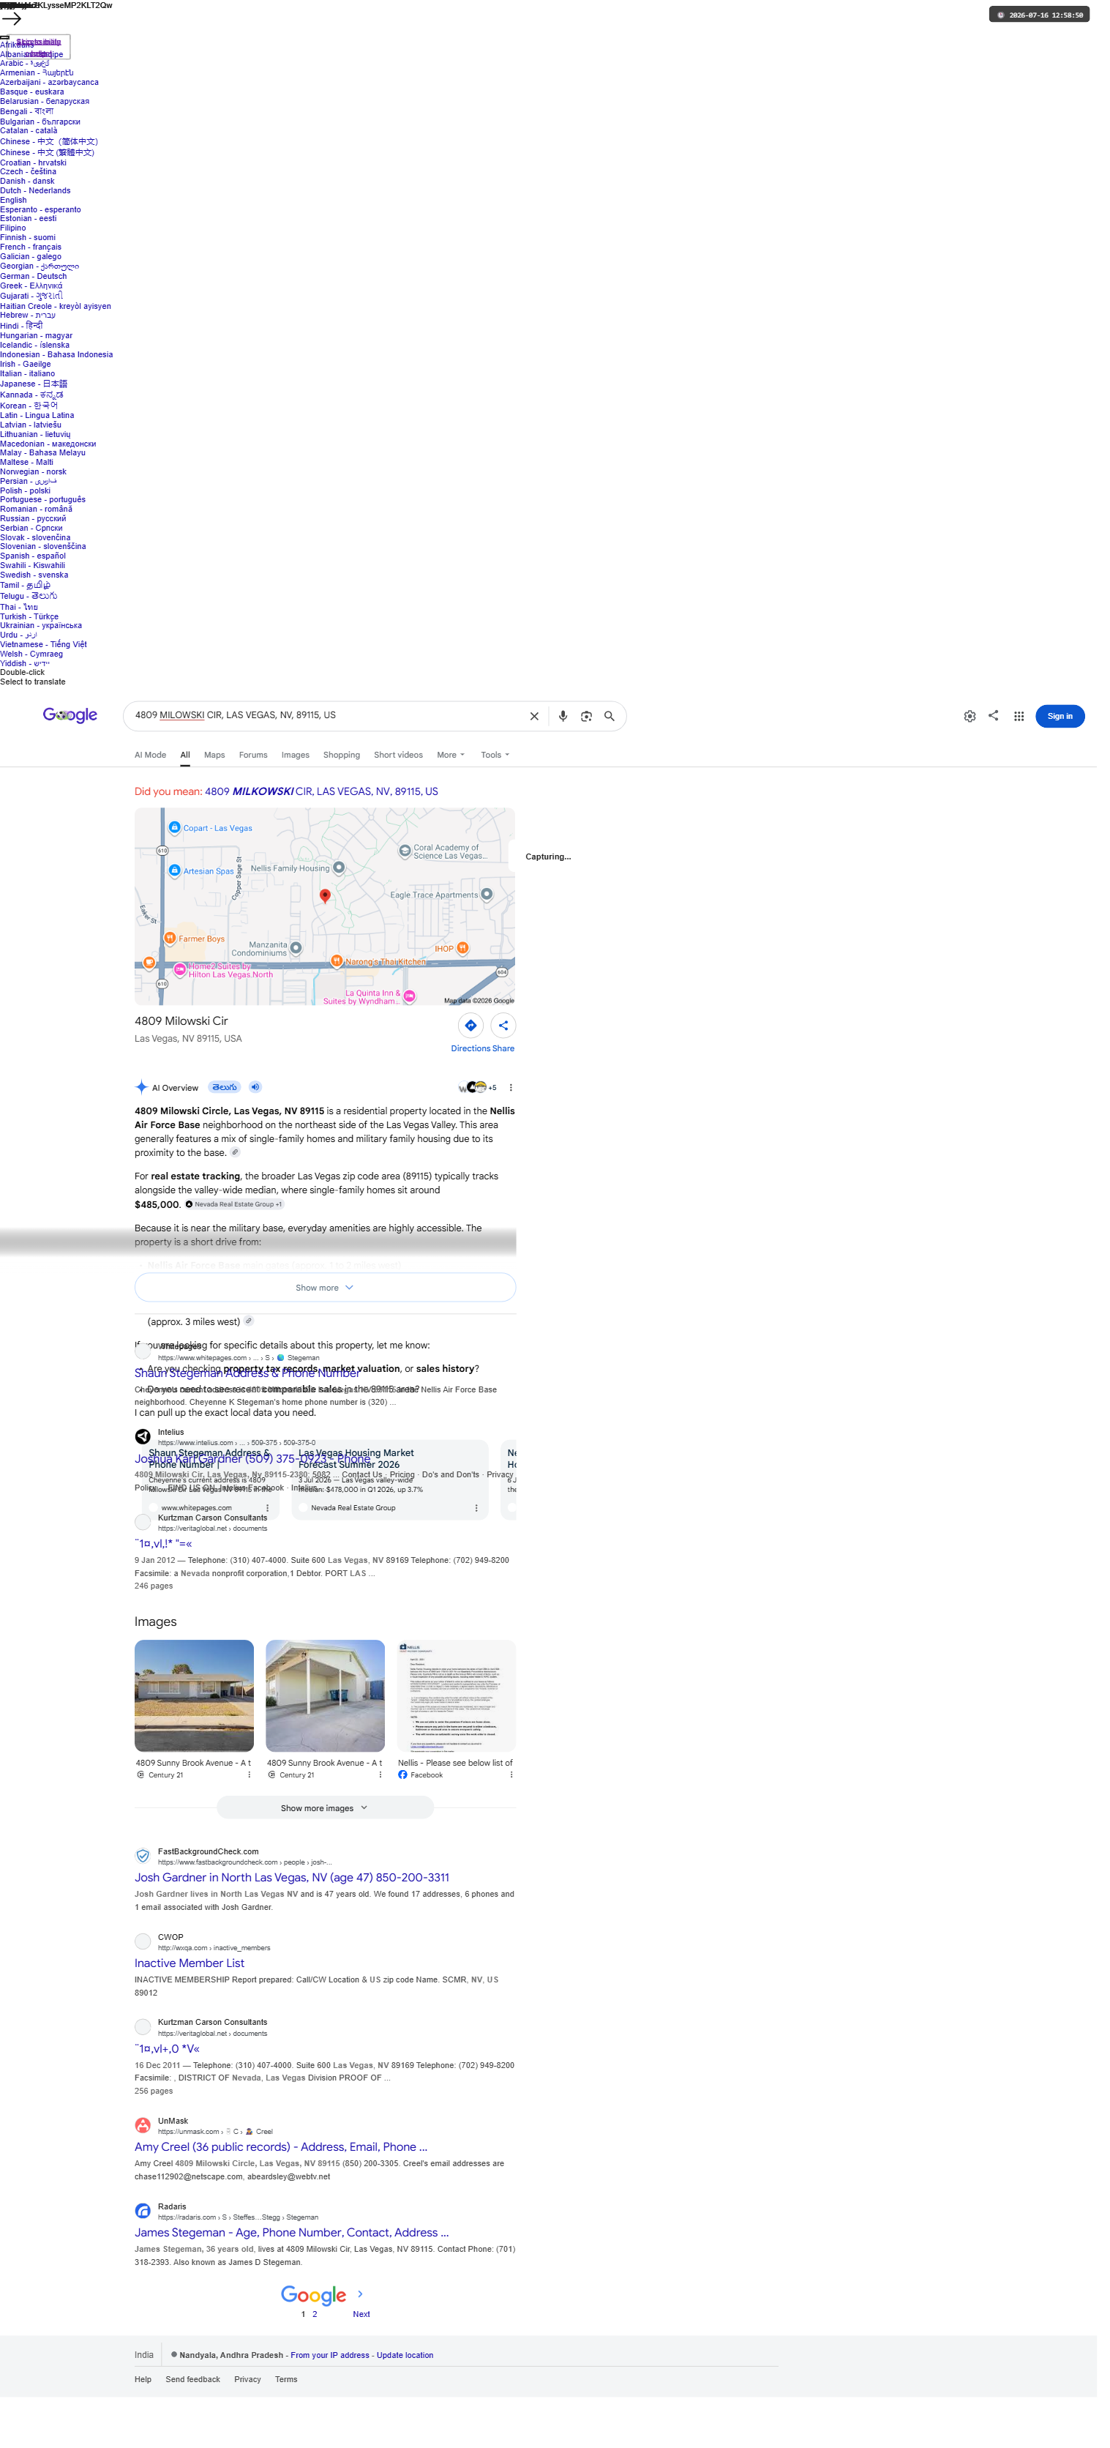Open the Tools dropdown

500,764
